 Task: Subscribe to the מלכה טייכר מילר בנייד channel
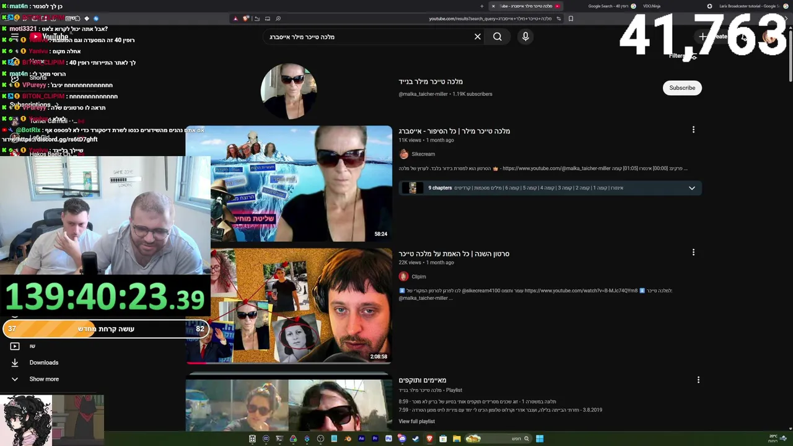[x=682, y=88]
